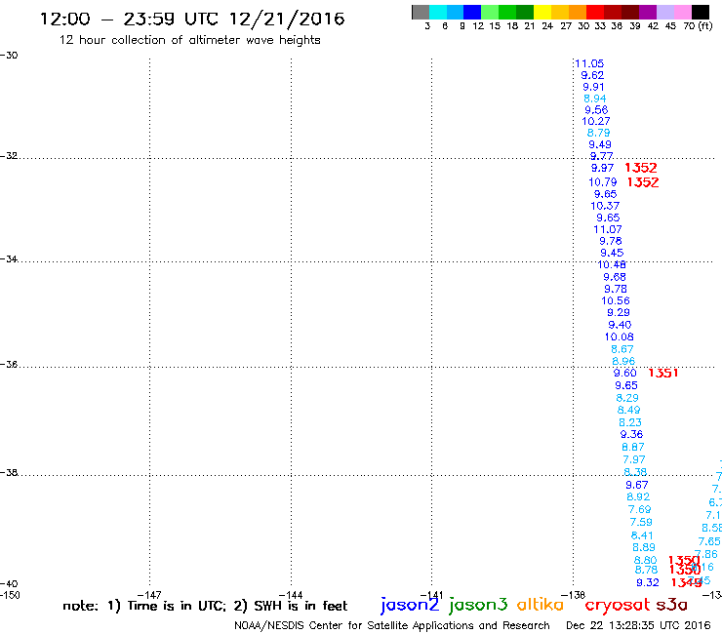Click the 9.29 wave height value
This screenshot has height=634, width=722.
[619, 312]
